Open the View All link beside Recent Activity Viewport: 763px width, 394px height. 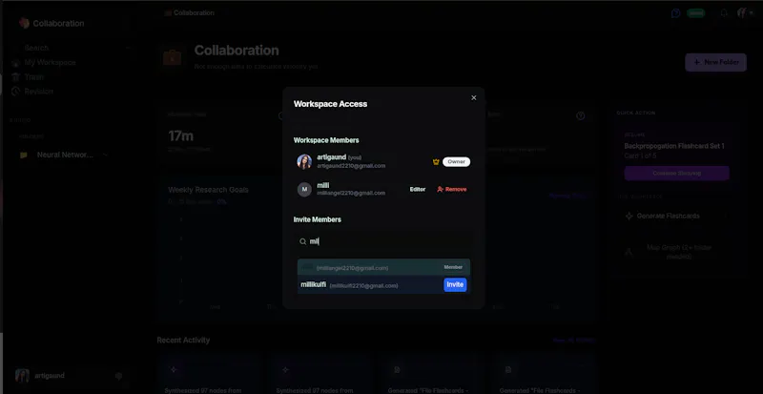(x=572, y=341)
